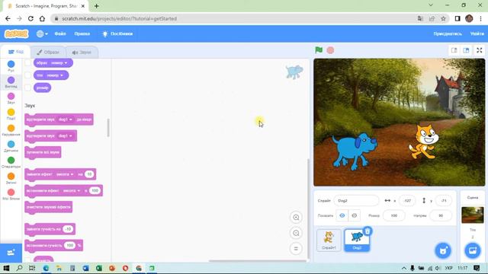
Task: Toggle the backdrop number reporter checkbox
Action: (27, 75)
